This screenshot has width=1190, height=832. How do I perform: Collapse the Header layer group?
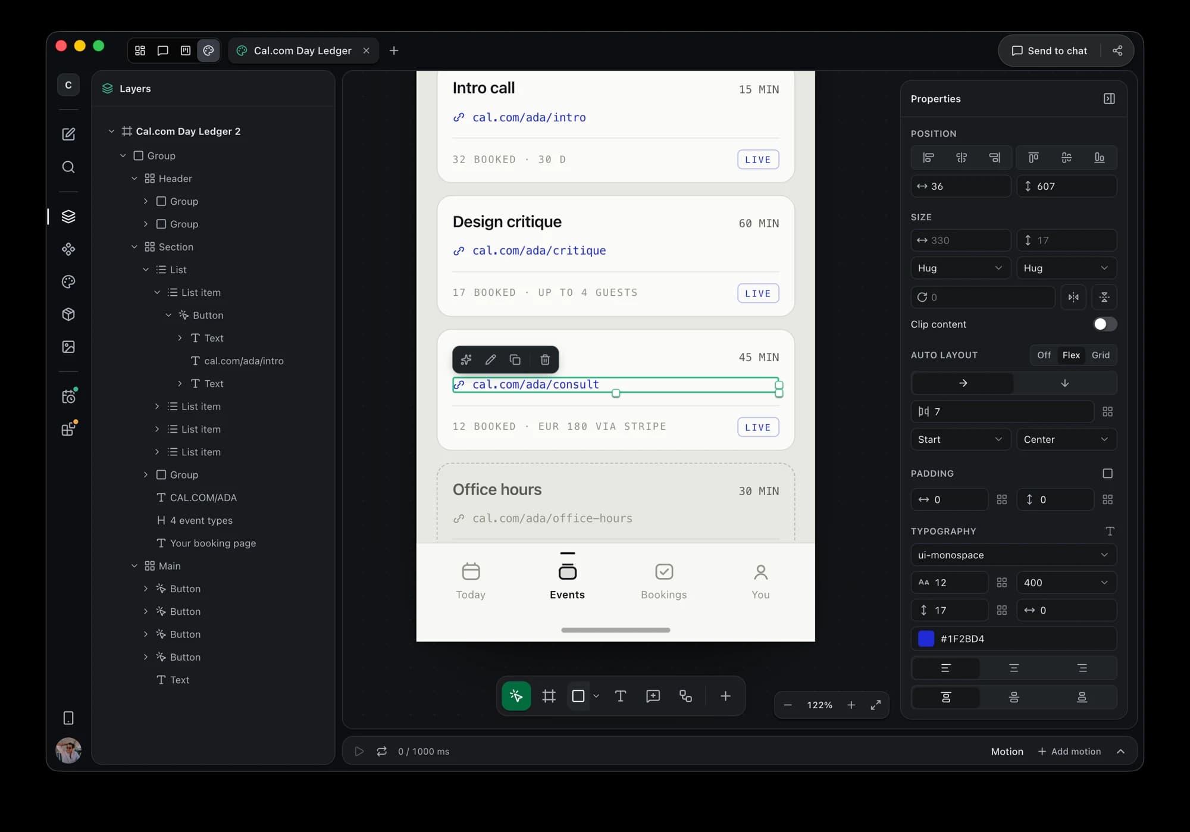134,179
